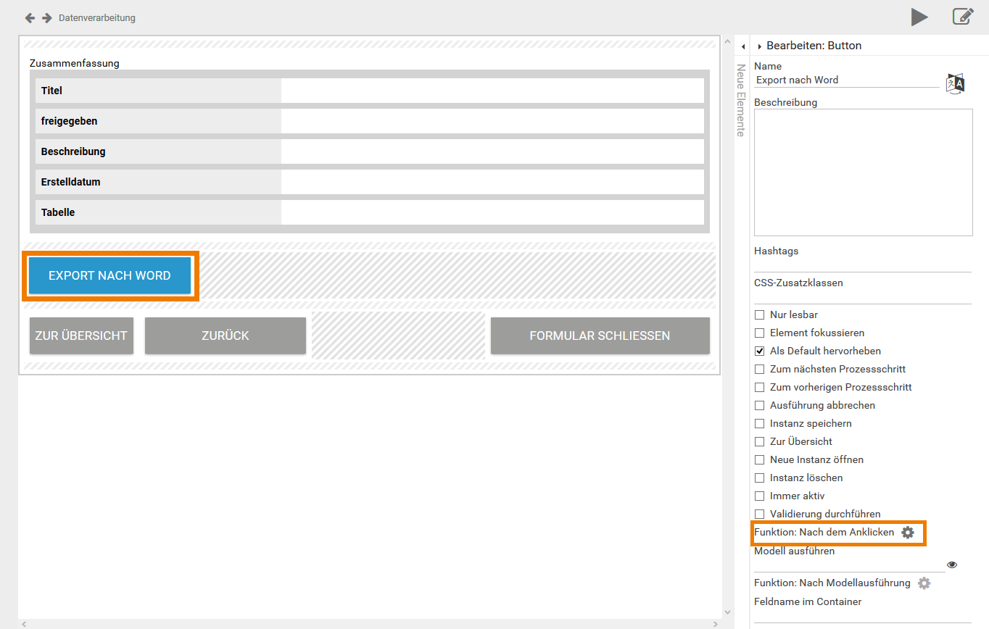This screenshot has height=629, width=989.
Task: Click the play icon to preview the form
Action: point(919,17)
